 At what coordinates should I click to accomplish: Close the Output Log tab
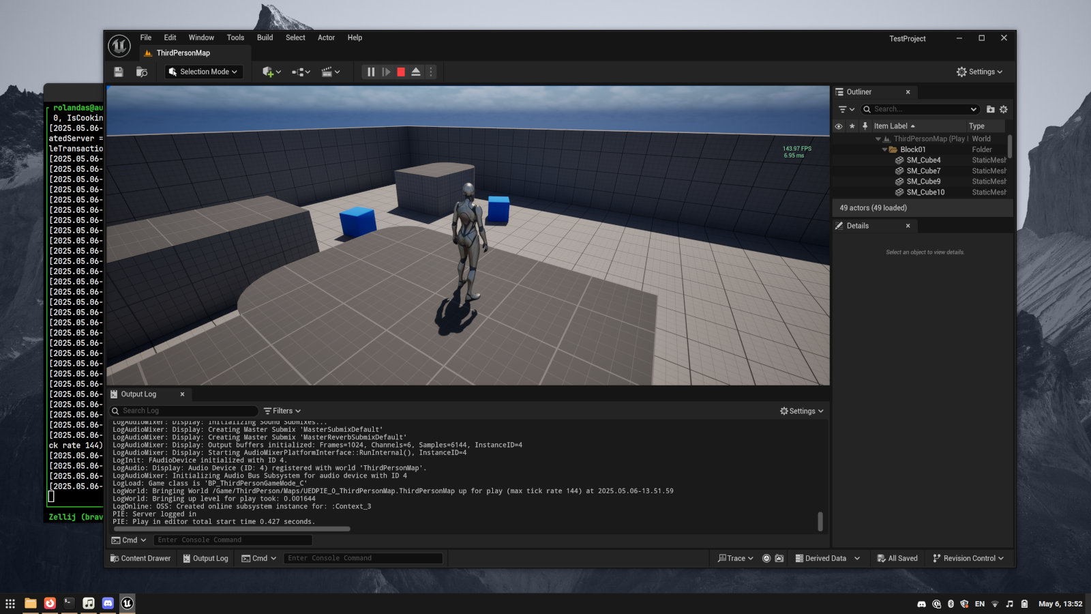pos(182,394)
